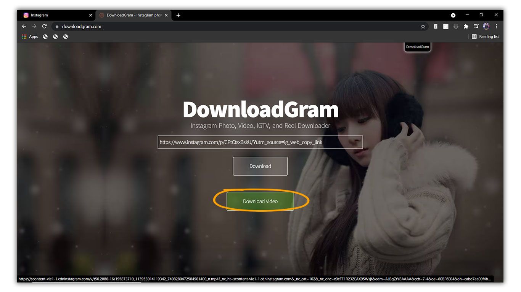
Task: Focus the Instagram link input field
Action: tap(260, 142)
